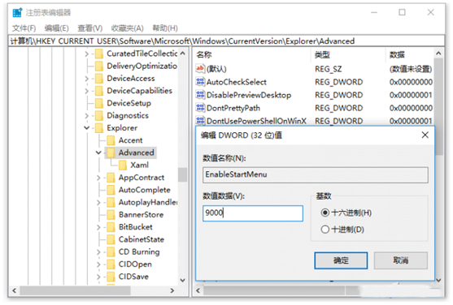Open the 收藏夹(A) menu
The height and width of the screenshot is (305, 453).
(x=128, y=28)
